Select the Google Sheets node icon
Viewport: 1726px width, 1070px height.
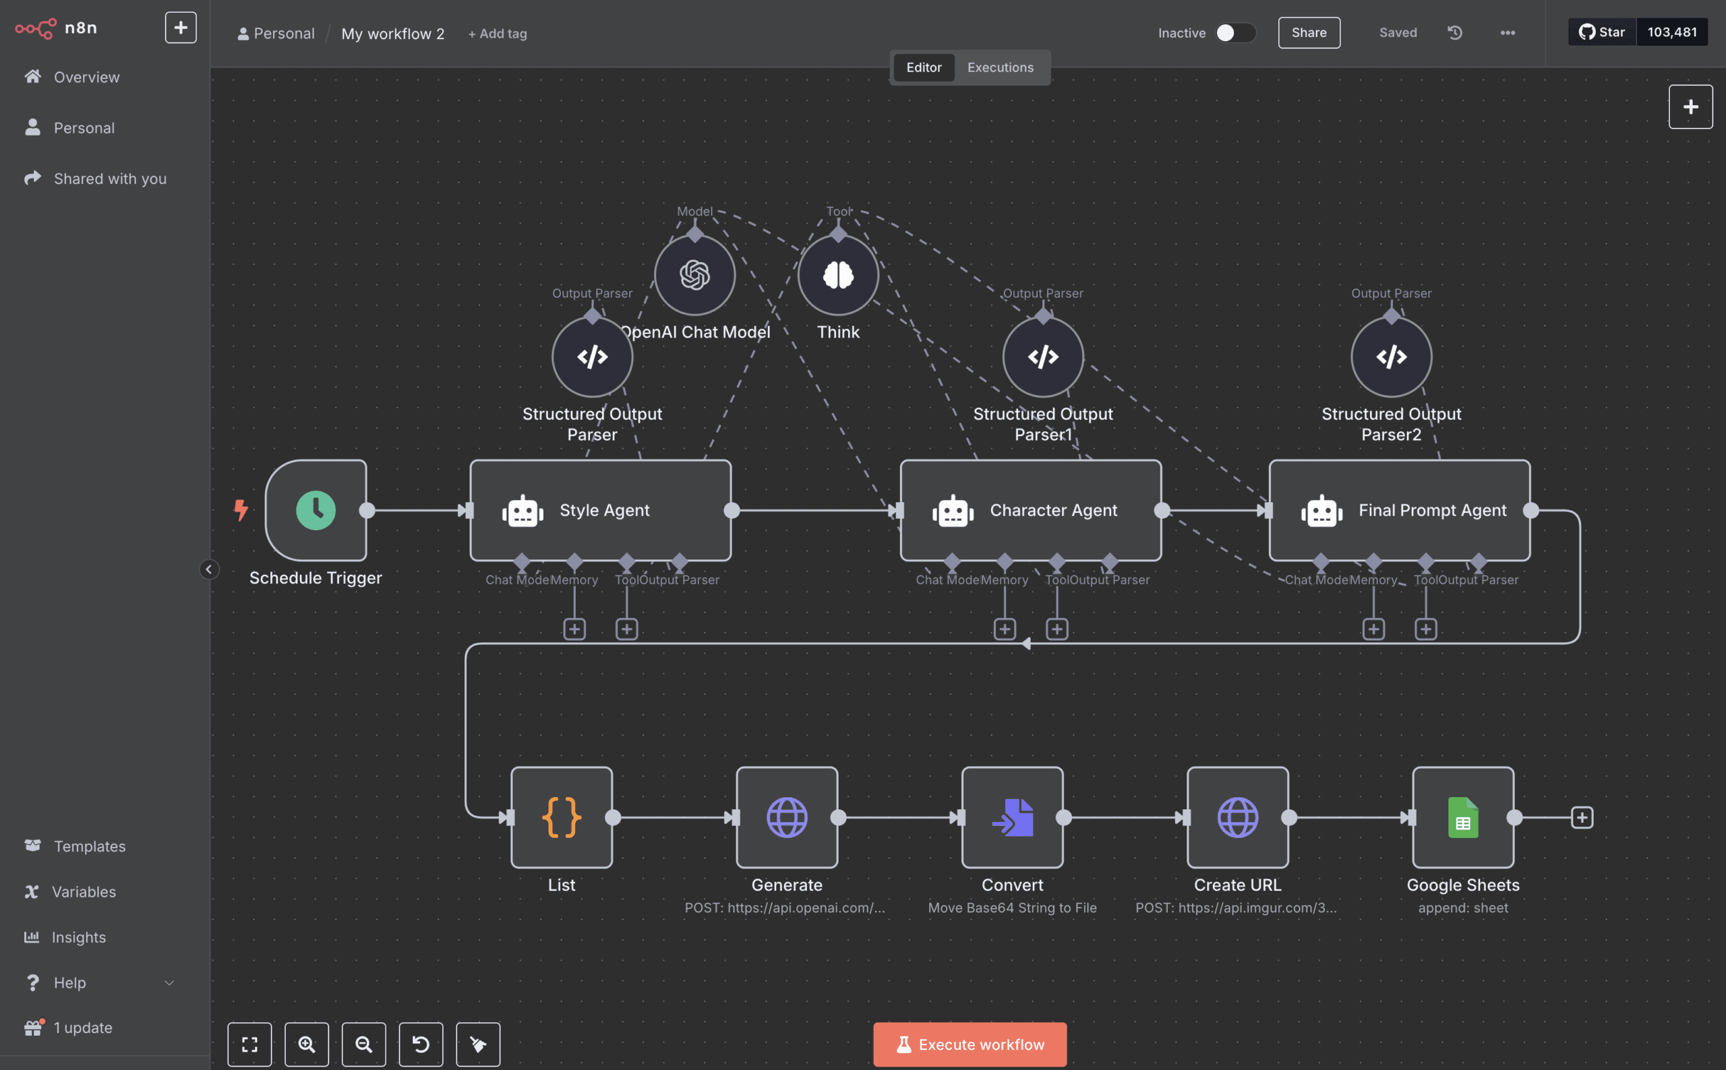point(1462,817)
